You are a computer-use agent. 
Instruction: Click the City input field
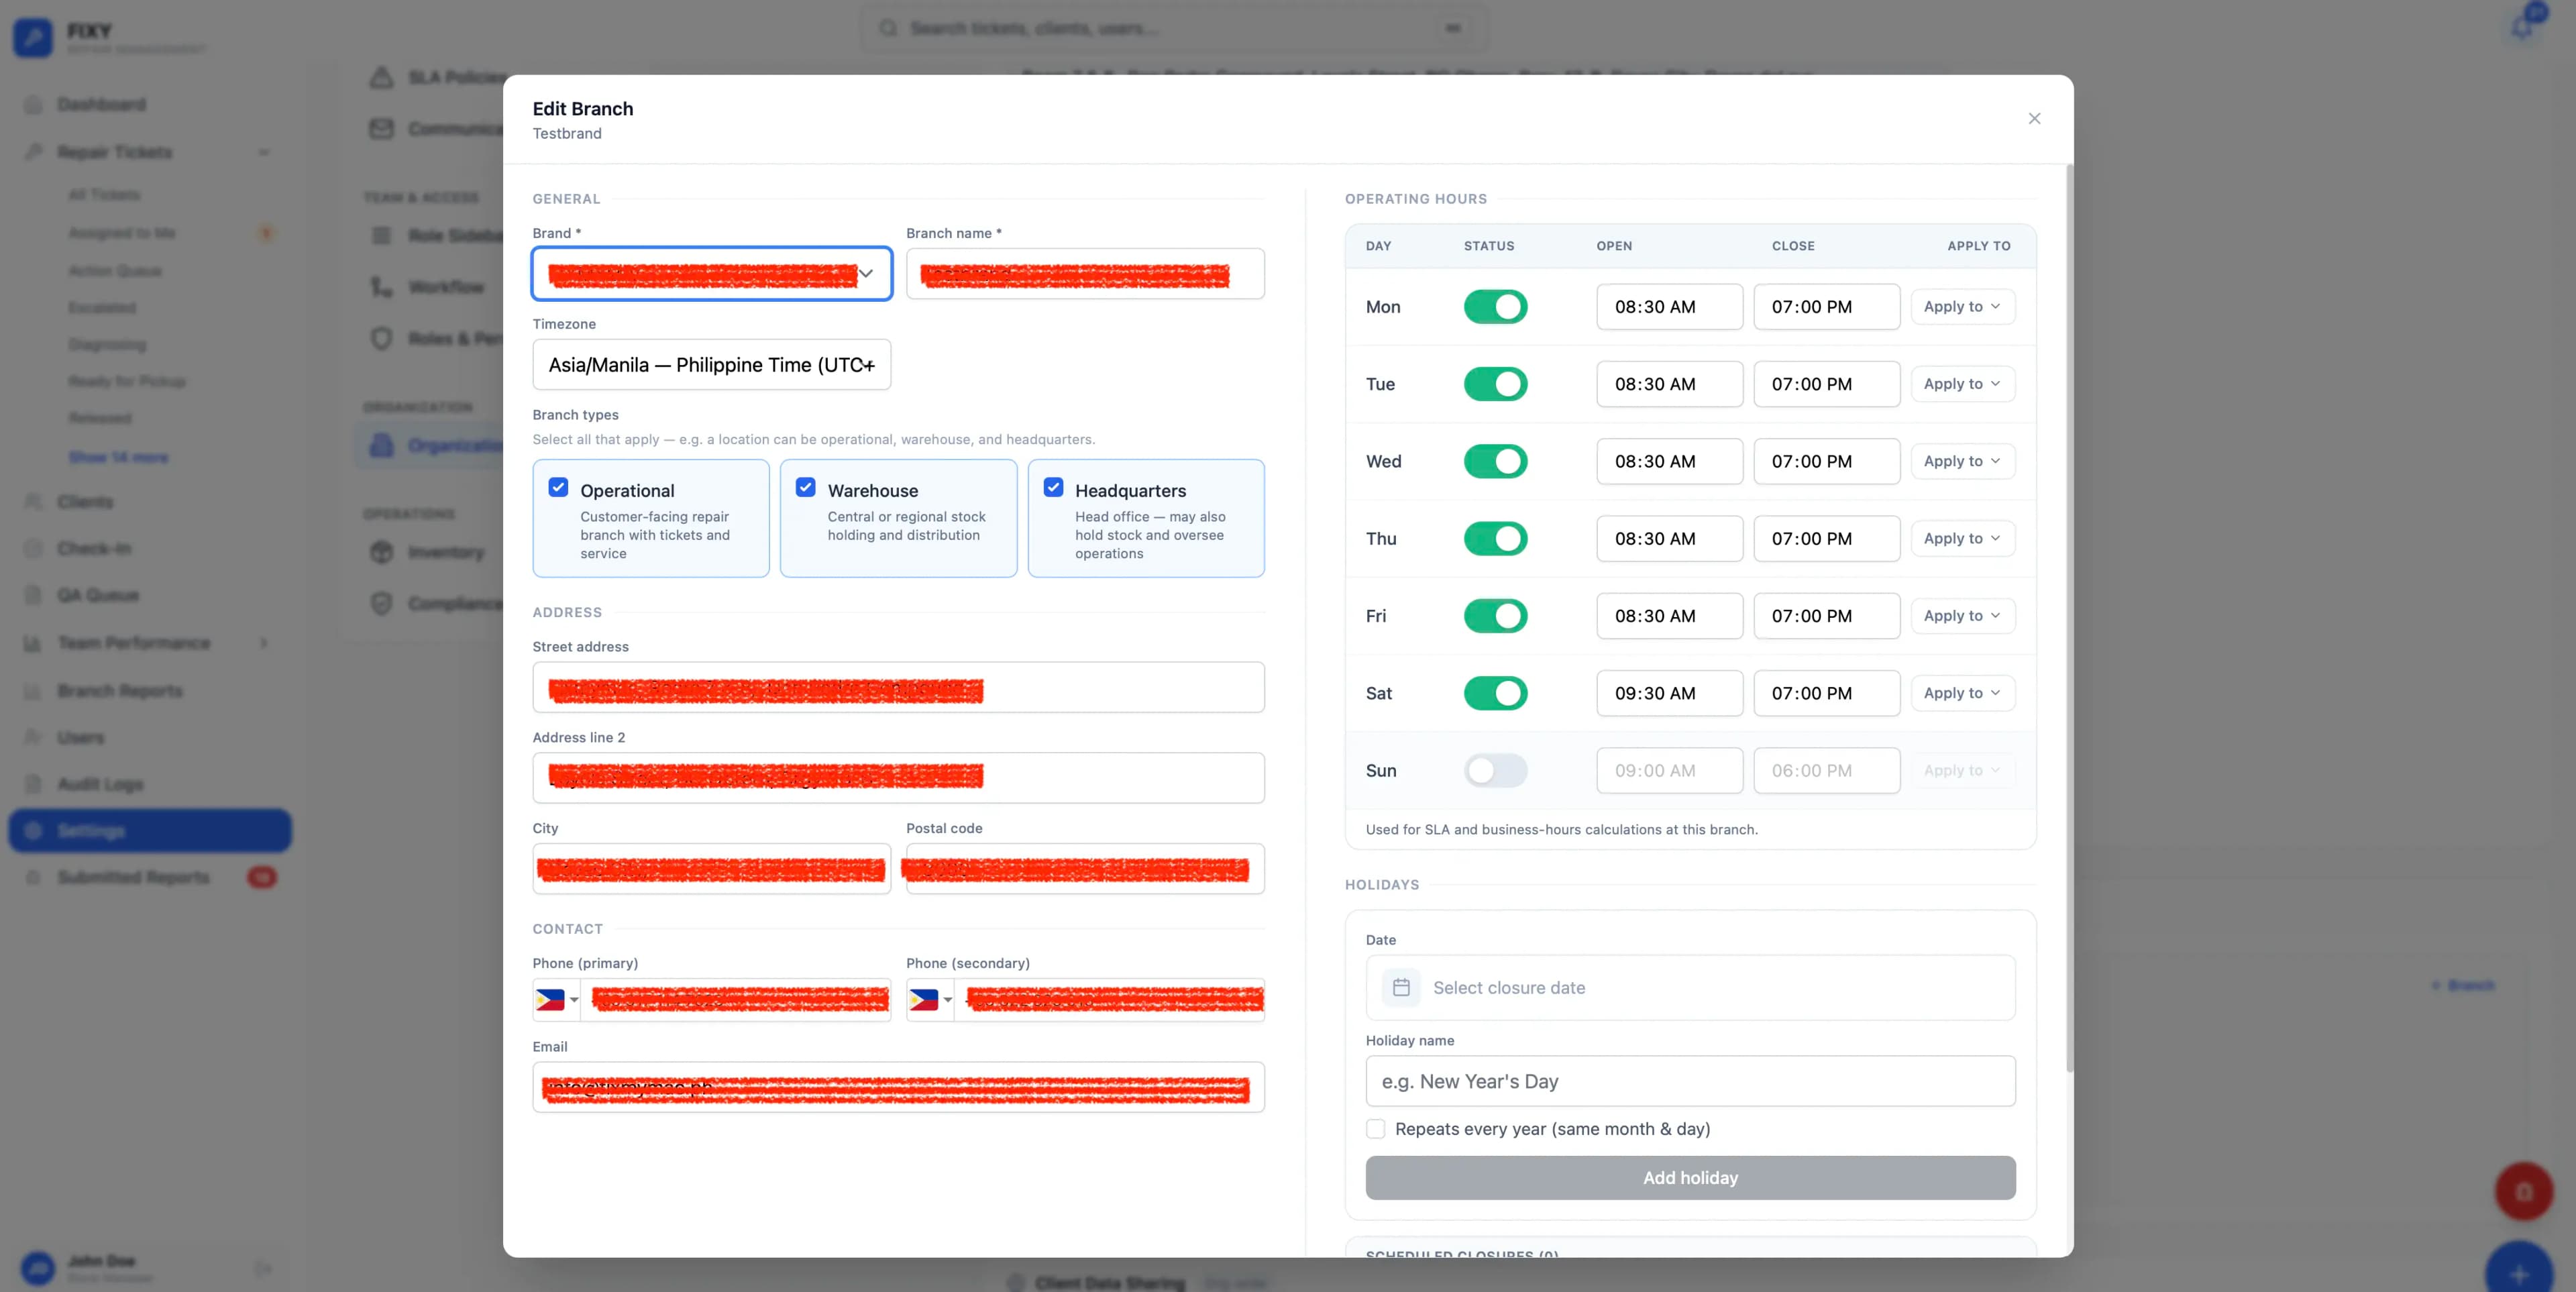point(712,869)
